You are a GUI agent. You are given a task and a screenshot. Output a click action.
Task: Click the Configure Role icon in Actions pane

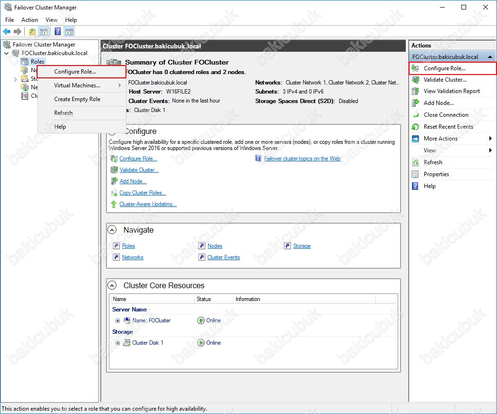pos(415,68)
